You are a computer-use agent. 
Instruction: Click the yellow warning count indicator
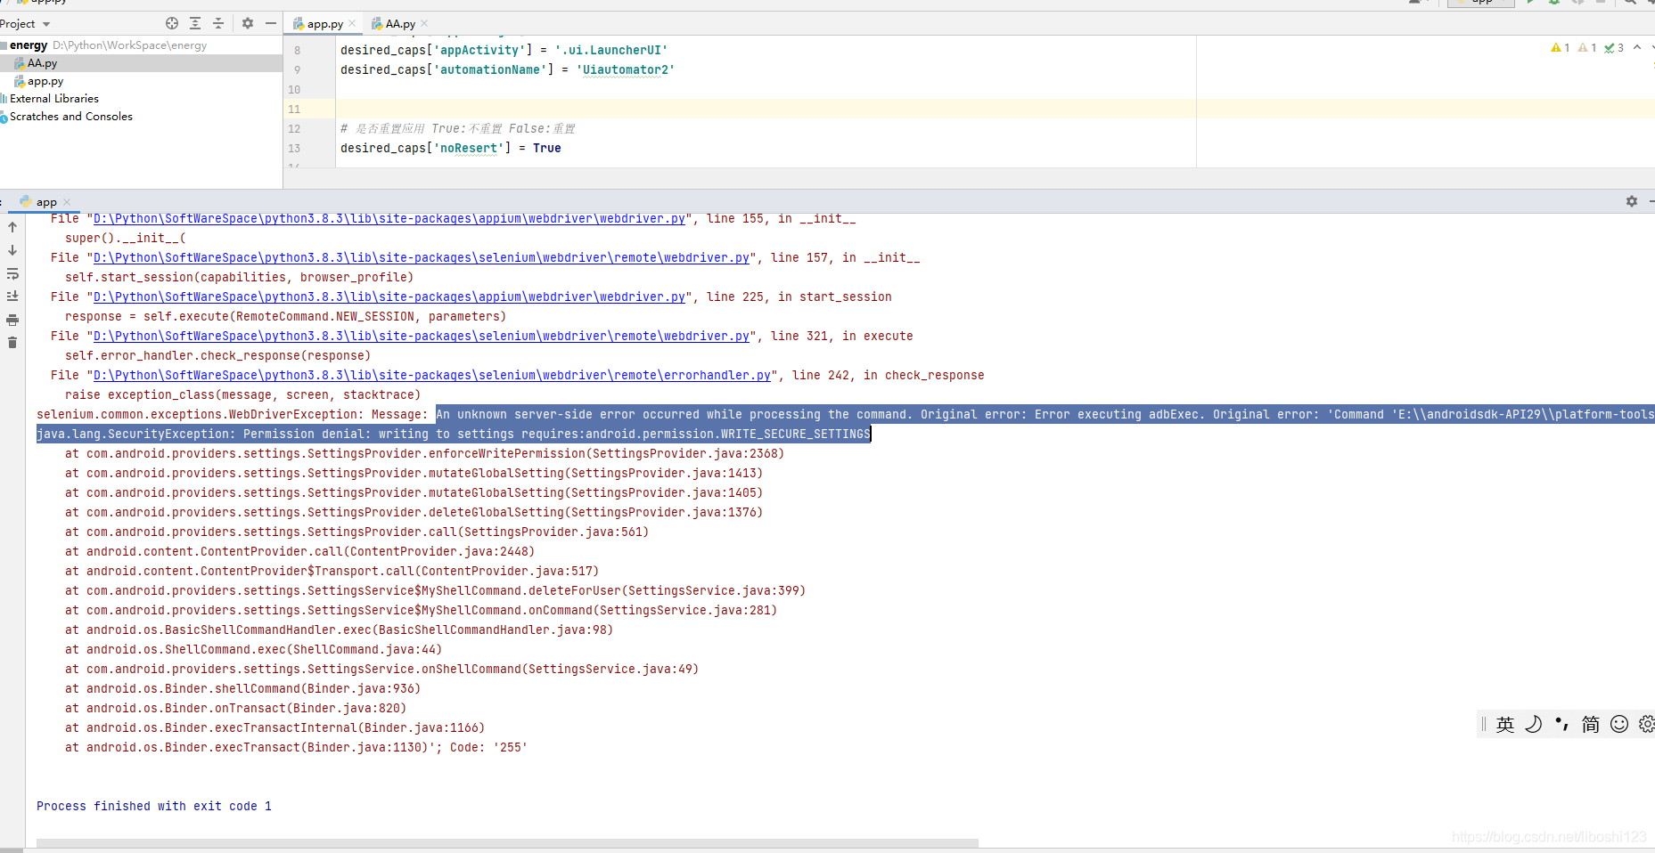(1561, 48)
